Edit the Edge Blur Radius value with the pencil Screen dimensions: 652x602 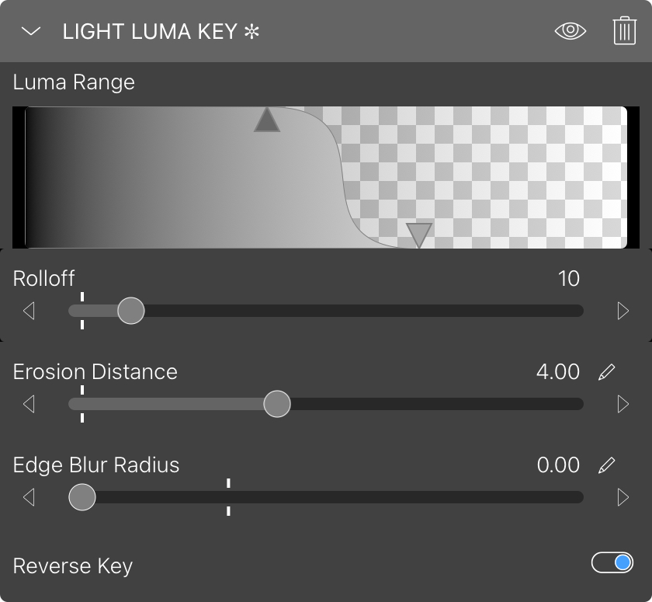tap(607, 465)
